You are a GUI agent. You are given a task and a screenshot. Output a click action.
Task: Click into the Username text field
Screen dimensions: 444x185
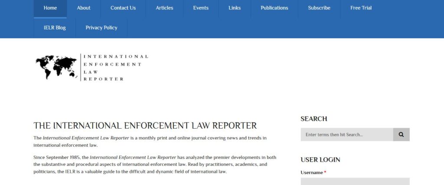click(x=355, y=181)
